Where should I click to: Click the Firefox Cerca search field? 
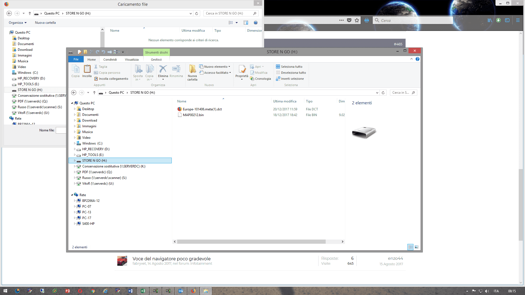(x=413, y=20)
